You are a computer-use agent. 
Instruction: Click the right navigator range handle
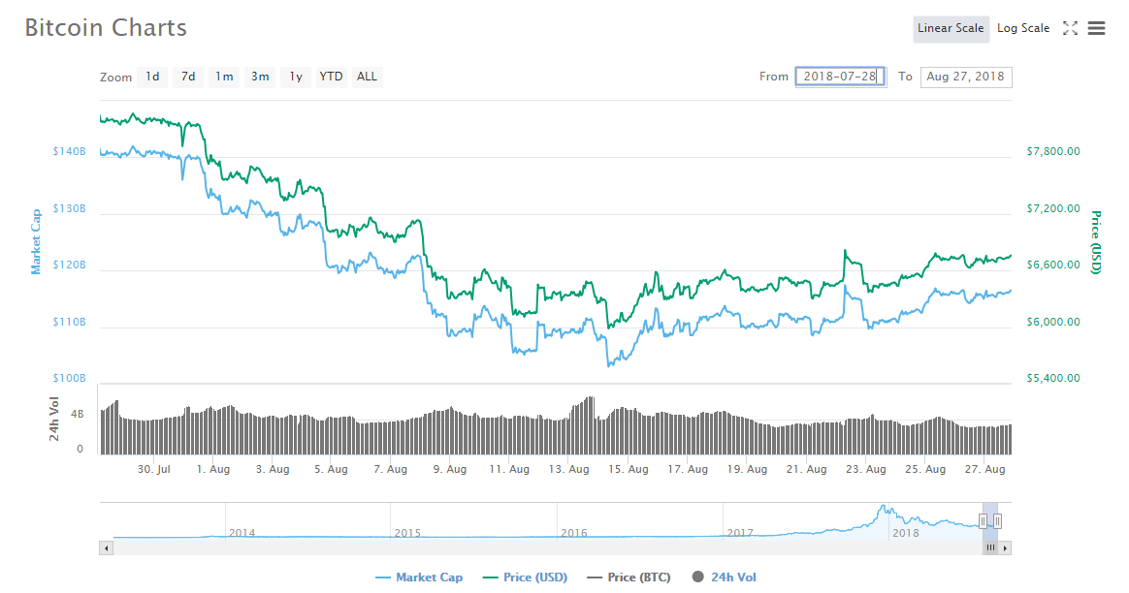997,521
